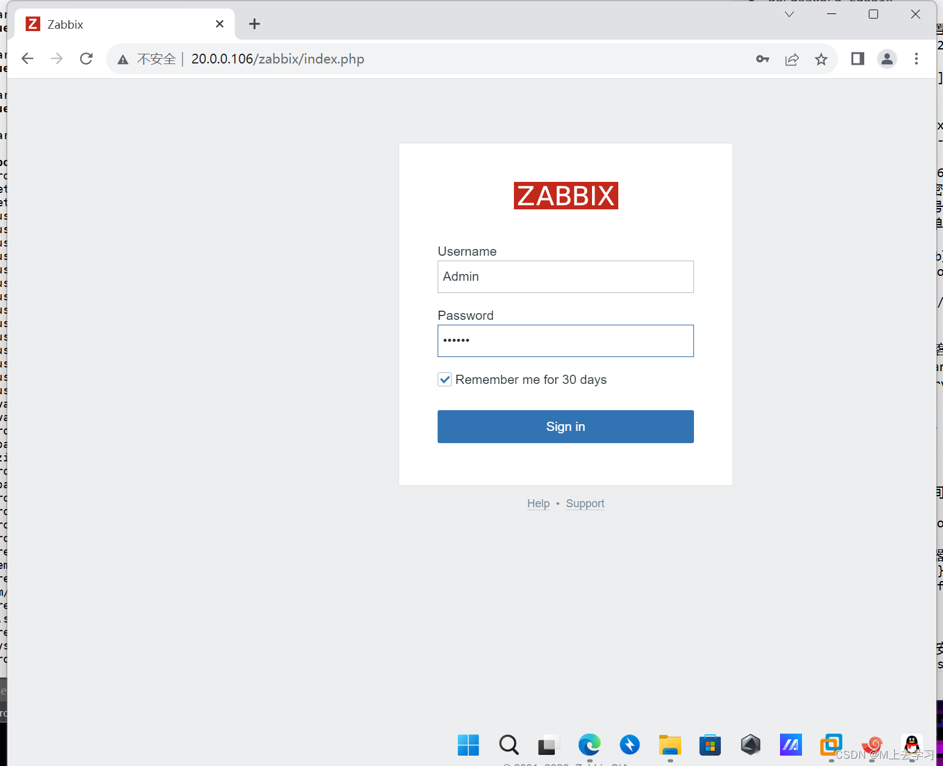Click the Password input field
This screenshot has height=766, width=943.
[565, 341]
